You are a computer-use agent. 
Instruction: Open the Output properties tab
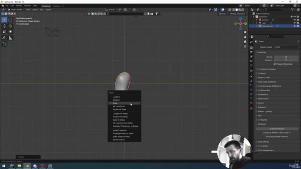pyautogui.click(x=251, y=52)
